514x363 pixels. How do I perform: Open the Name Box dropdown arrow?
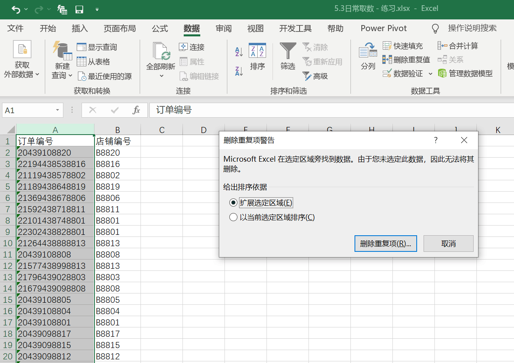[x=58, y=110]
